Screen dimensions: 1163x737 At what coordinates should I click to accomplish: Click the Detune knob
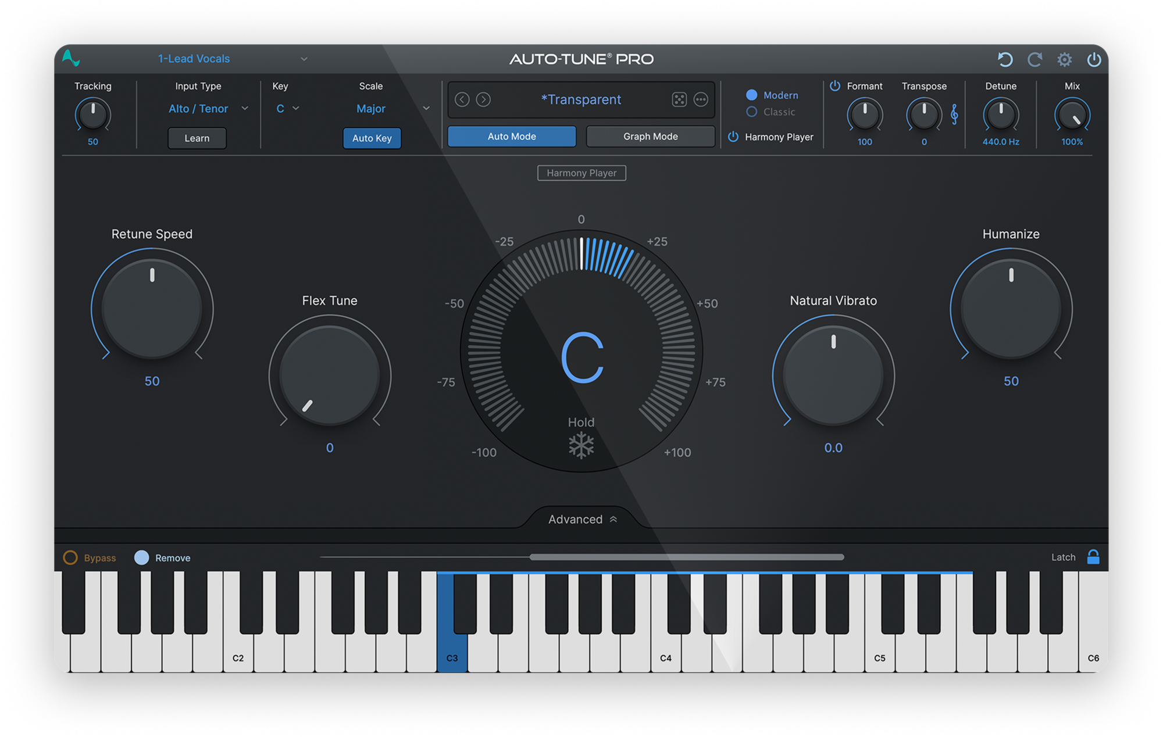point(1001,115)
